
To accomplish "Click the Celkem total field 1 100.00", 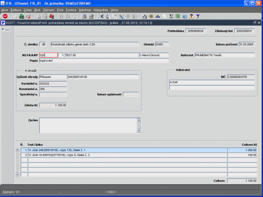I will pyautogui.click(x=242, y=181).
